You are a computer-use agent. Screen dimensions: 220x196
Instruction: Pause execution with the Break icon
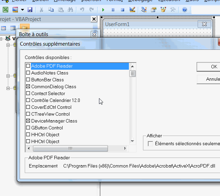pyautogui.click(x=113, y=10)
